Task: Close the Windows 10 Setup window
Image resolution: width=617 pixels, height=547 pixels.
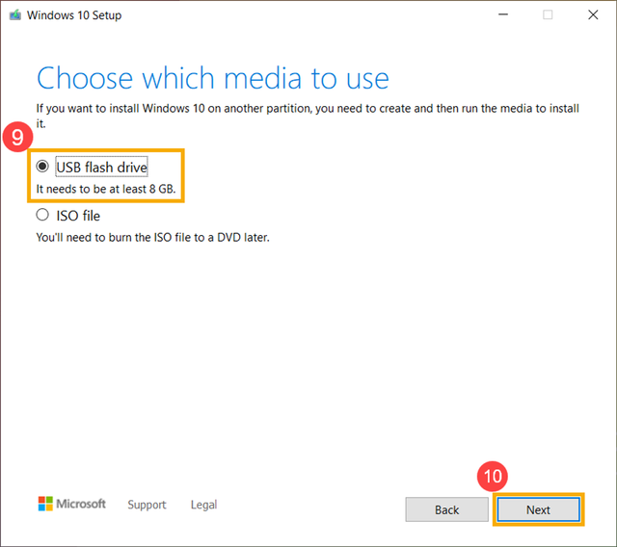Action: coord(593,15)
